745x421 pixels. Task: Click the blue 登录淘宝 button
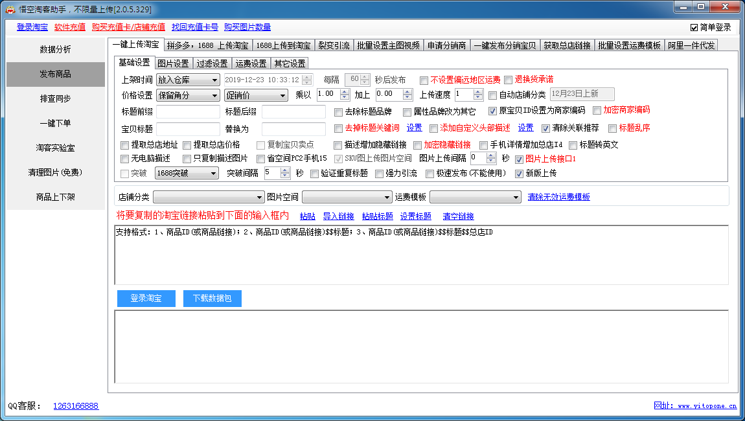[x=146, y=299]
